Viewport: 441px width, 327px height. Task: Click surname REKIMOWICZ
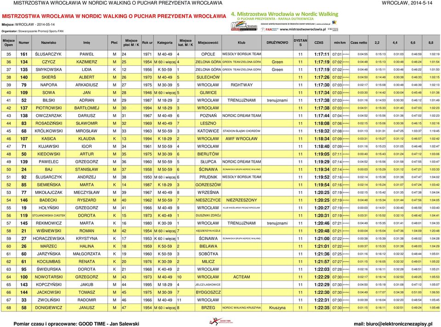(x=49, y=223)
